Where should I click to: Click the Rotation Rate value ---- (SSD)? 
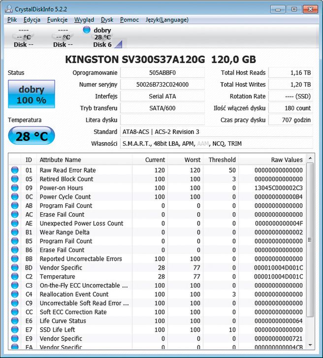[291, 97]
